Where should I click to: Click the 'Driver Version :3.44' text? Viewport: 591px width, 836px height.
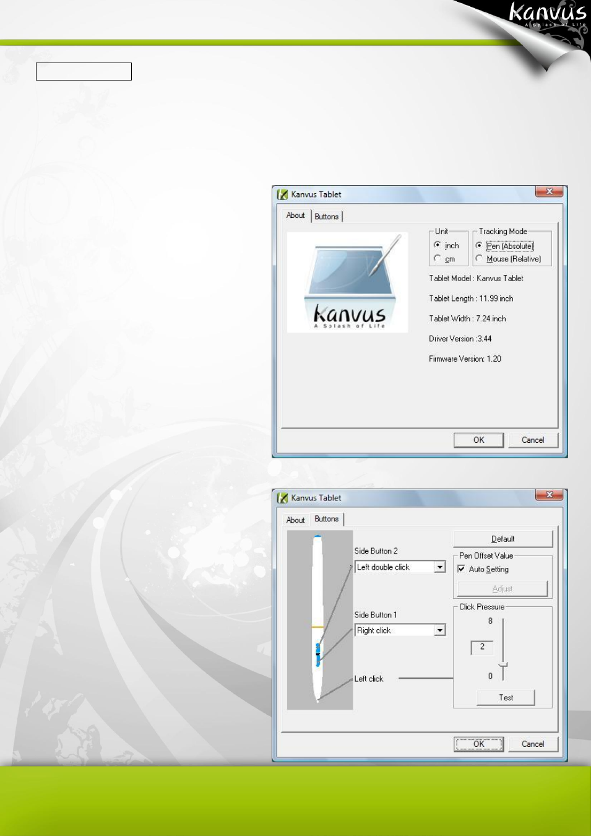460,339
